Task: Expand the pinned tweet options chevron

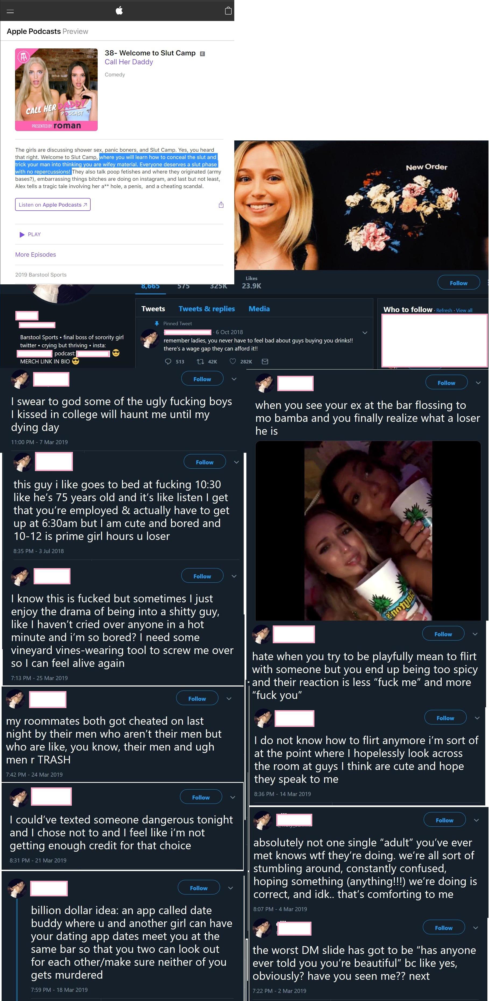Action: tap(365, 333)
